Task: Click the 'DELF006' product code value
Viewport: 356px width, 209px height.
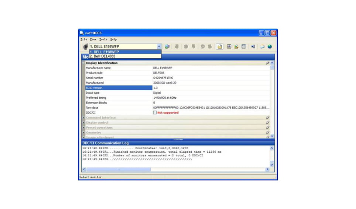Action: (159, 73)
